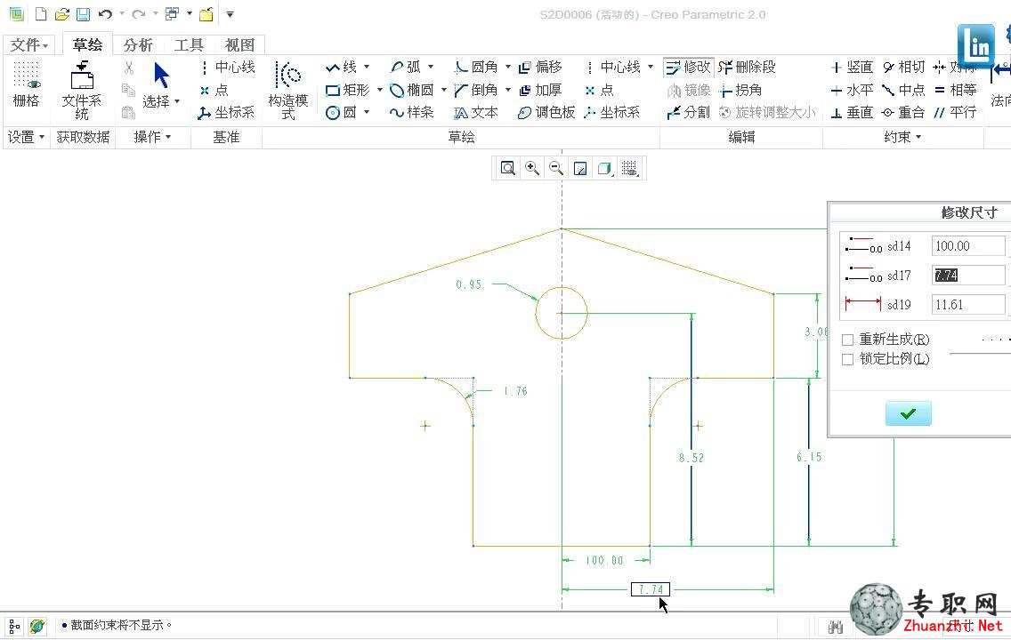This screenshot has width=1011, height=640.
Task: Activate the 选择 arrow tool
Action: click(x=160, y=84)
